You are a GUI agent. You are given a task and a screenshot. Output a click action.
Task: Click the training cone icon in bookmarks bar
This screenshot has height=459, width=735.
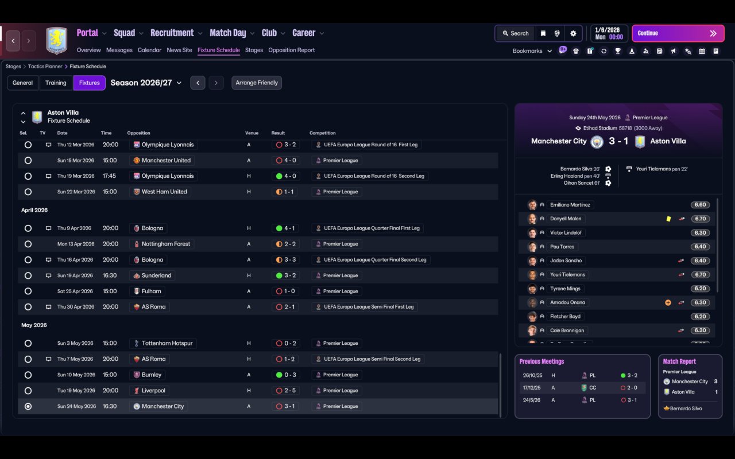[x=632, y=51]
